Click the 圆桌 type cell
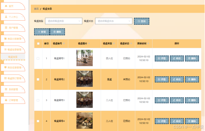This screenshot has width=205, height=131. [109, 79]
